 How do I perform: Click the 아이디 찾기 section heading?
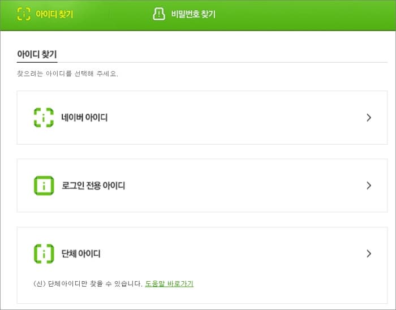(37, 54)
